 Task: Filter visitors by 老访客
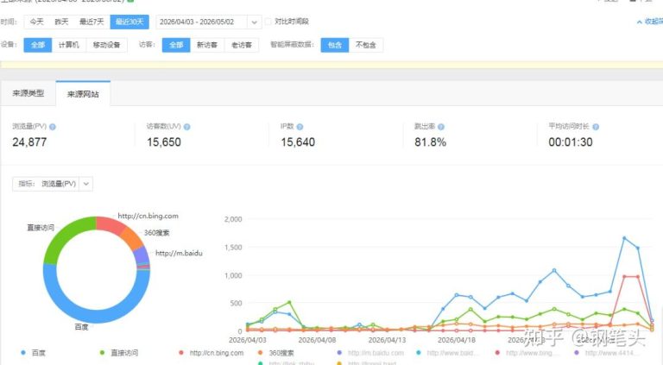coord(242,45)
